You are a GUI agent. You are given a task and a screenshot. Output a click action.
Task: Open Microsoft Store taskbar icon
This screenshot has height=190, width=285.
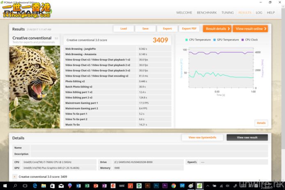(x=52, y=185)
